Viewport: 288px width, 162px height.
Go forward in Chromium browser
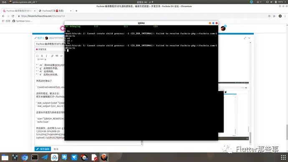coord(8,16)
